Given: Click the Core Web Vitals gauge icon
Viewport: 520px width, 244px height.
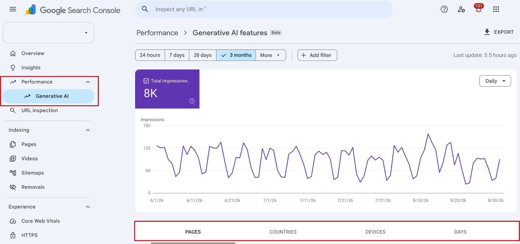Looking at the screenshot, I should point(13,221).
